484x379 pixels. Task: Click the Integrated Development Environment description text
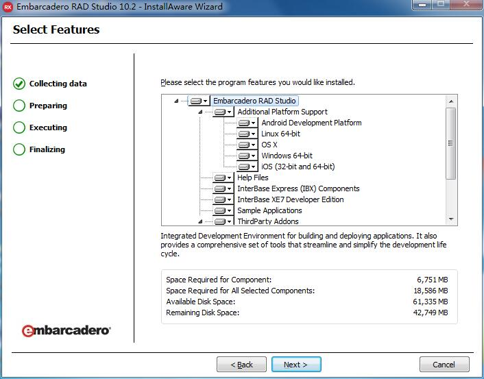304,245
